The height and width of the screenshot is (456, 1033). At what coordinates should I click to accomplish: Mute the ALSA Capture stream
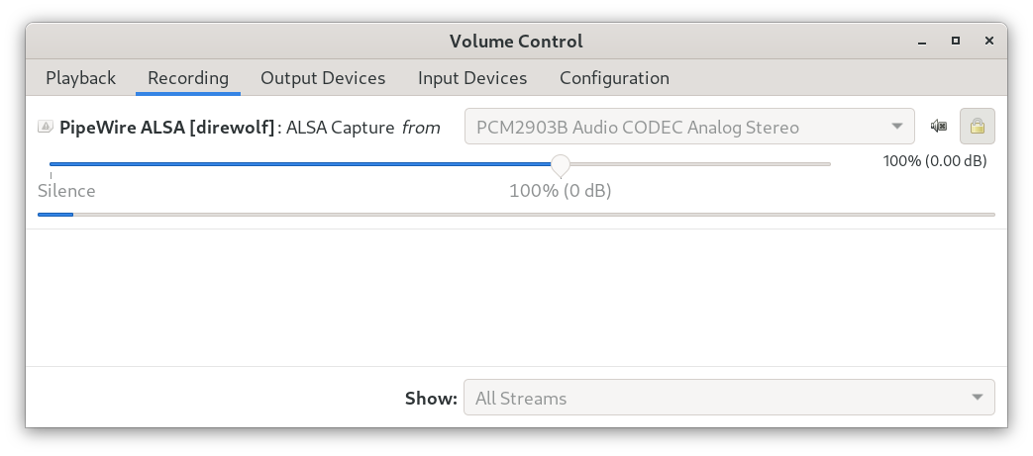click(x=939, y=127)
